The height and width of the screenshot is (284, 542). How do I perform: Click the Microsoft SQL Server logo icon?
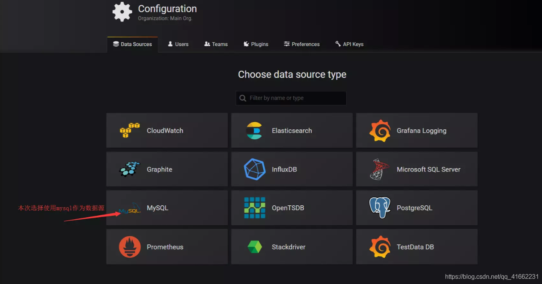pyautogui.click(x=379, y=169)
